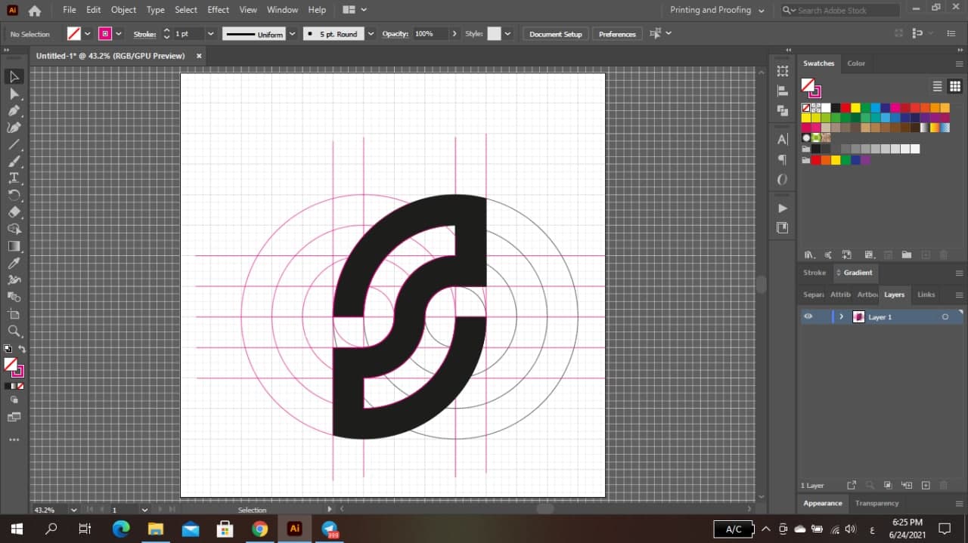The height and width of the screenshot is (543, 968).
Task: Select the Blend tool
Action: [14, 297]
